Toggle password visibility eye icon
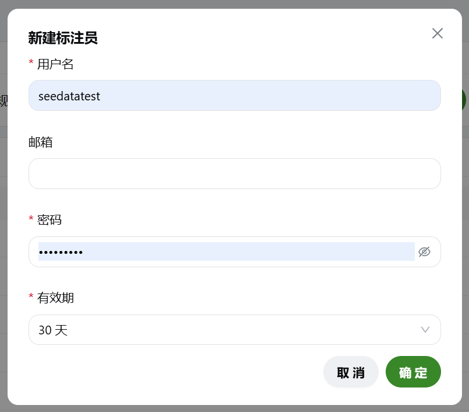This screenshot has height=412, width=469. [424, 252]
